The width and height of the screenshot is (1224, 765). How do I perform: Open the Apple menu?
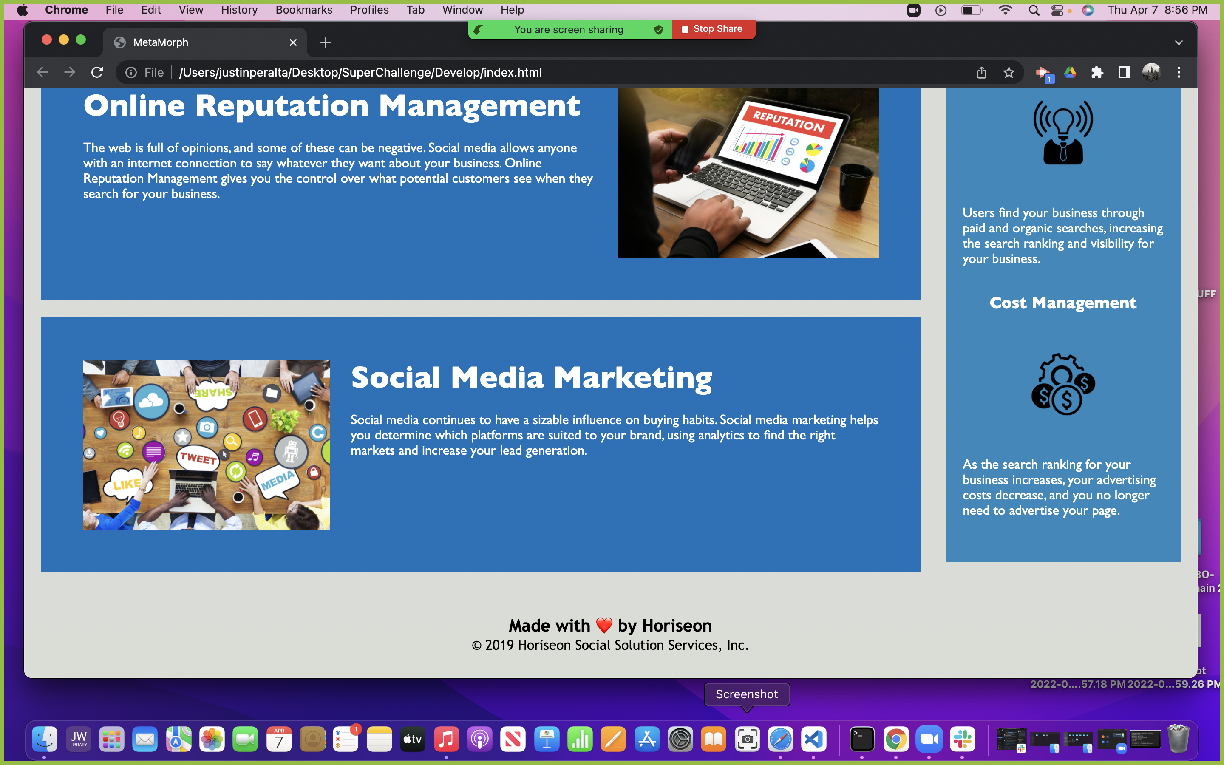22,10
